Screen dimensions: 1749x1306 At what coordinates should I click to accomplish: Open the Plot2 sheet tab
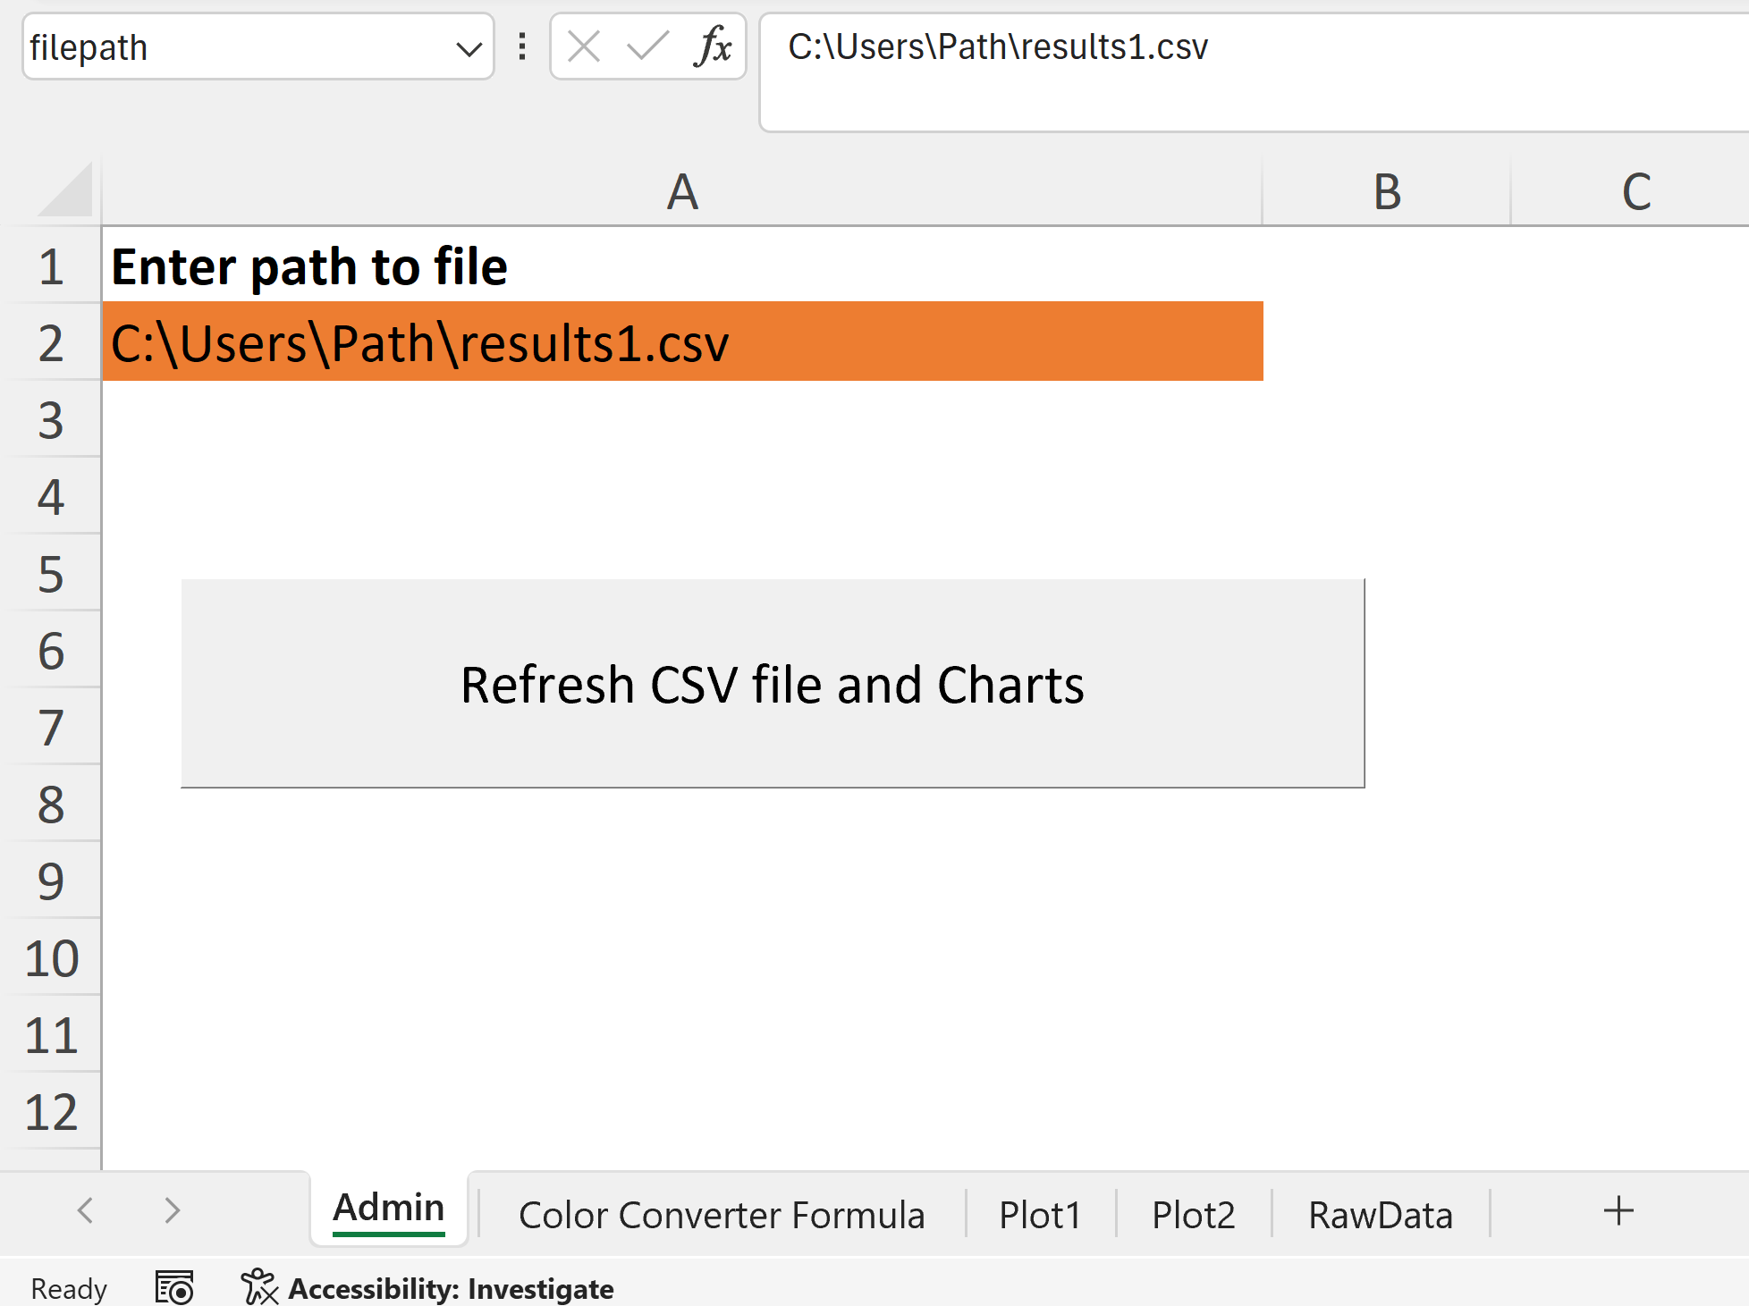click(1193, 1215)
